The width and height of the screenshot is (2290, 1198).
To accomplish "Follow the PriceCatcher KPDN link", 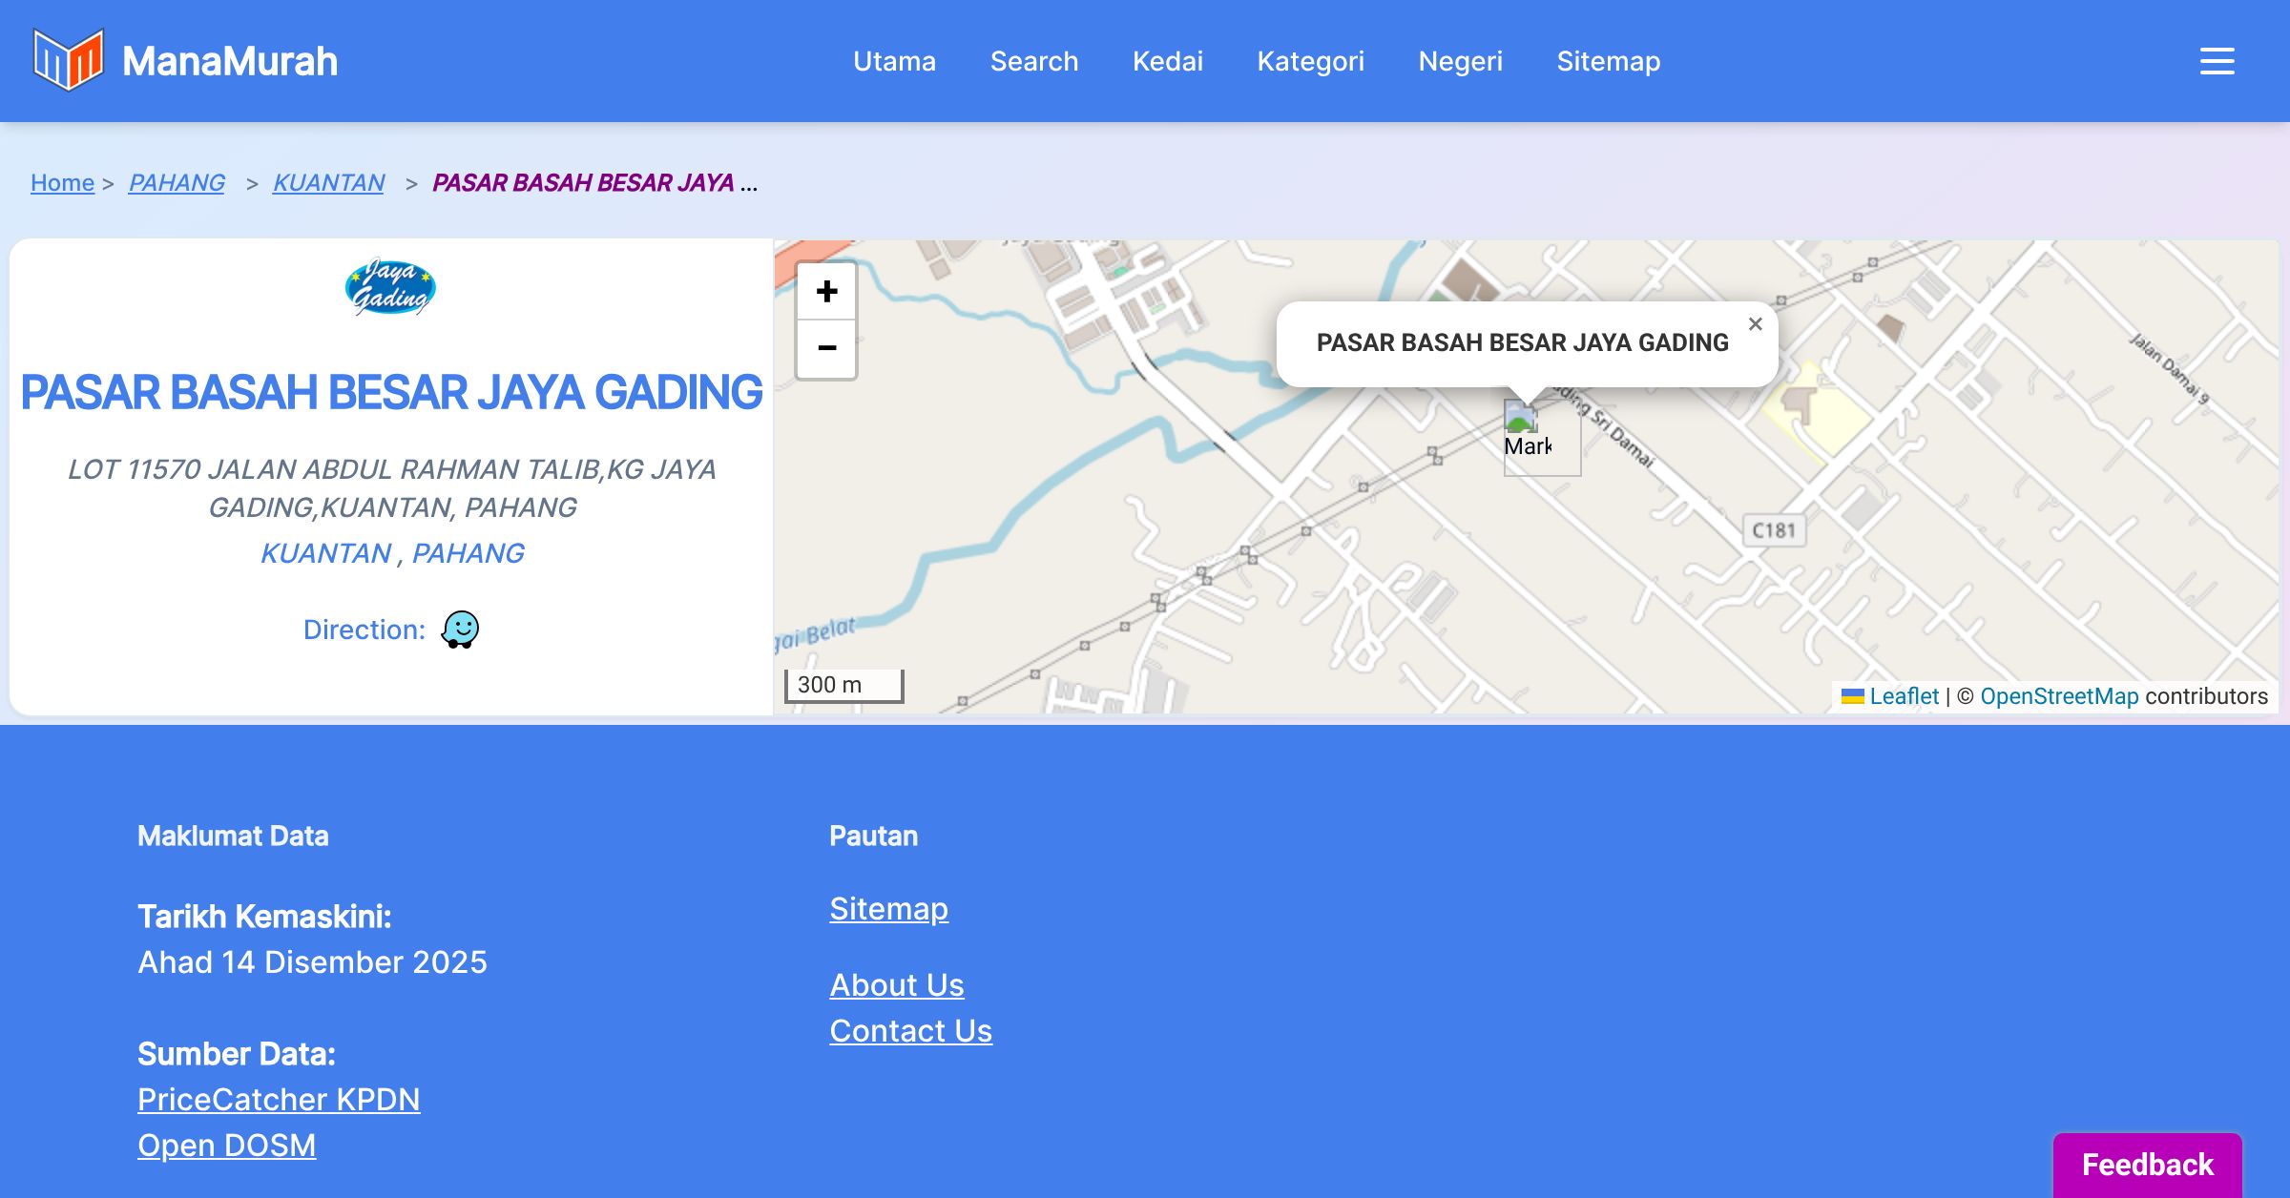I will point(279,1100).
